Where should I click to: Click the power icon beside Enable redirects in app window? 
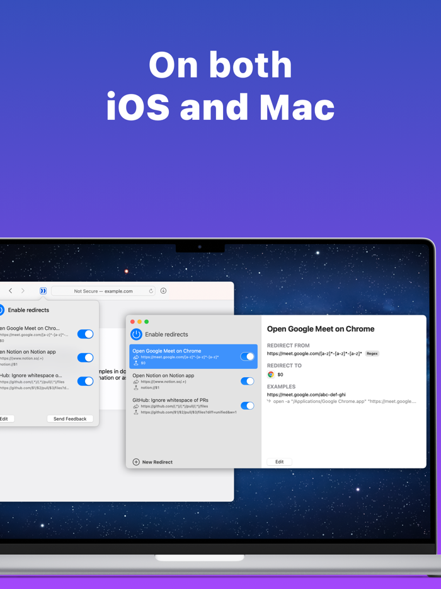136,334
